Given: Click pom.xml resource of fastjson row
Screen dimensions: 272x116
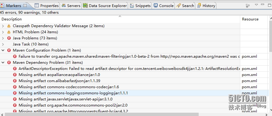Looking at the screenshot, I should (x=249, y=81).
